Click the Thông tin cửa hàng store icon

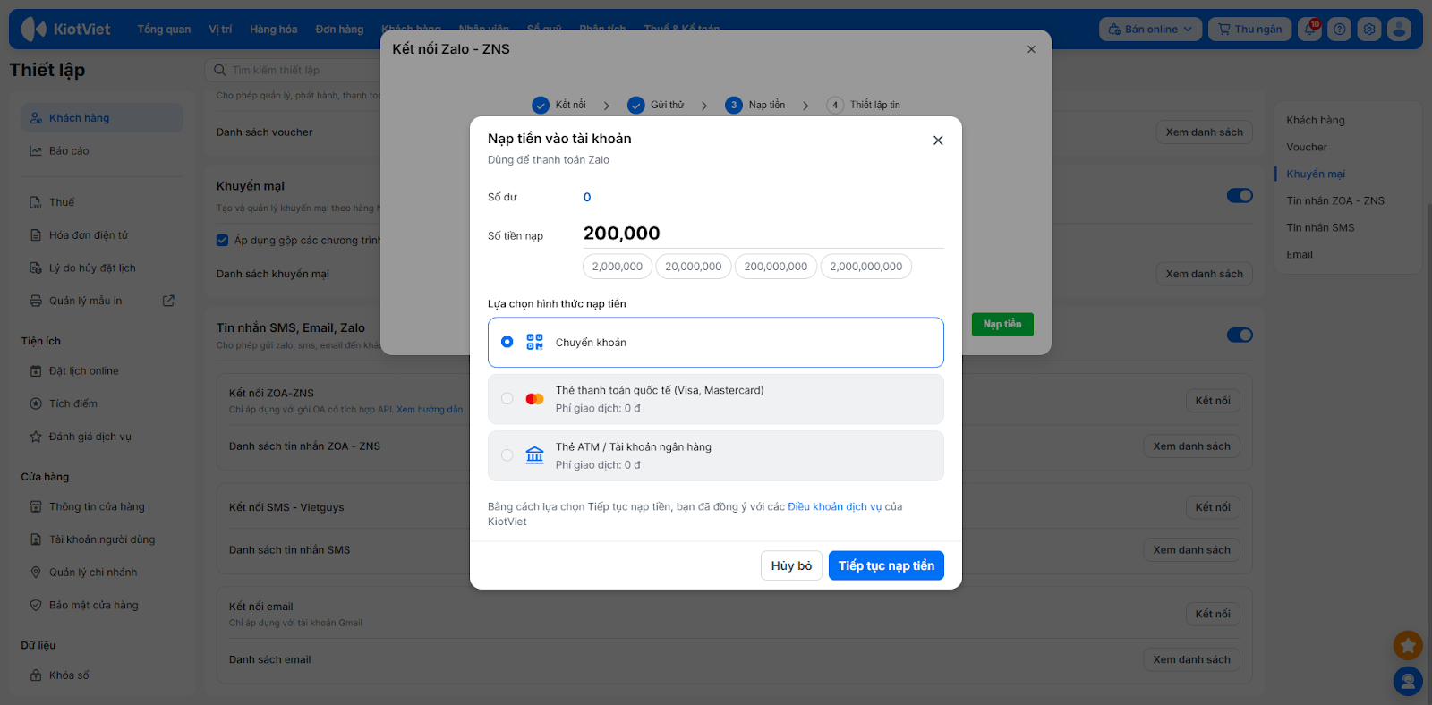click(x=36, y=506)
